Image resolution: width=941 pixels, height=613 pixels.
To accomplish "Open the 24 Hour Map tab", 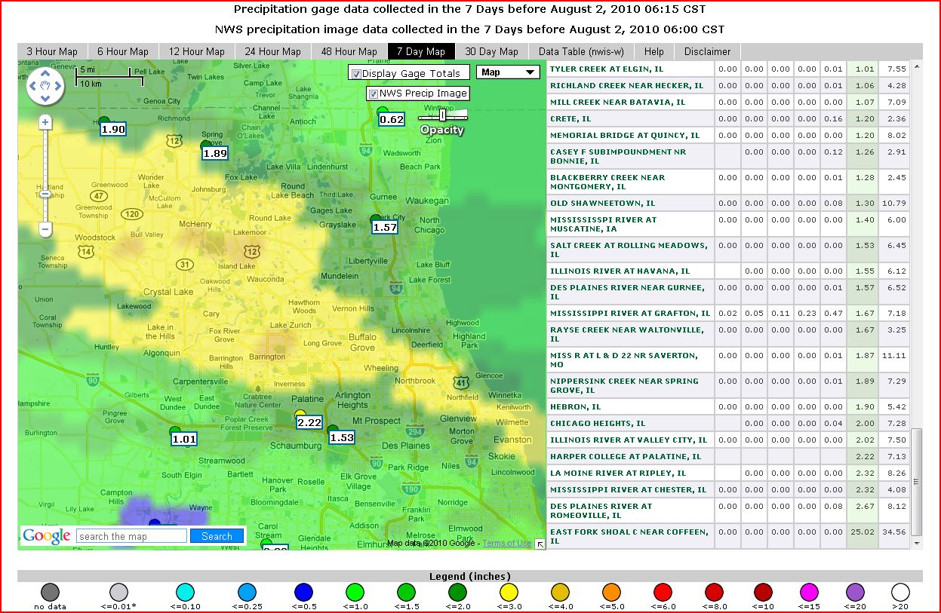I will [273, 51].
